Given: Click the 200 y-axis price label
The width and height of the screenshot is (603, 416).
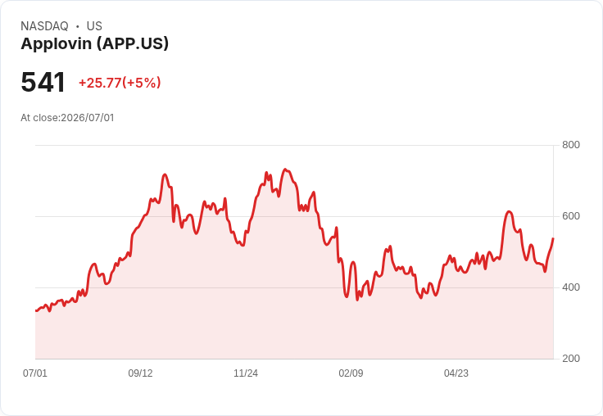Looking at the screenshot, I should [571, 359].
